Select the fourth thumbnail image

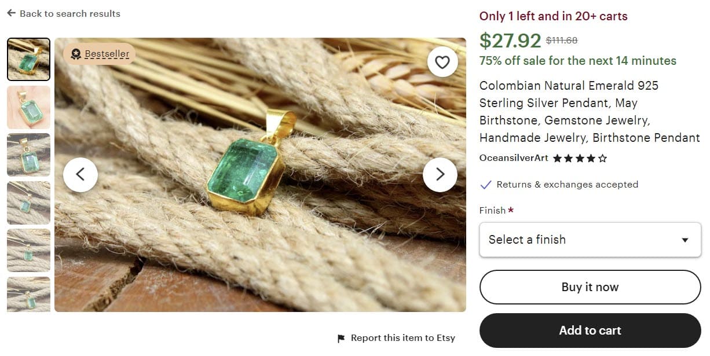tap(28, 203)
